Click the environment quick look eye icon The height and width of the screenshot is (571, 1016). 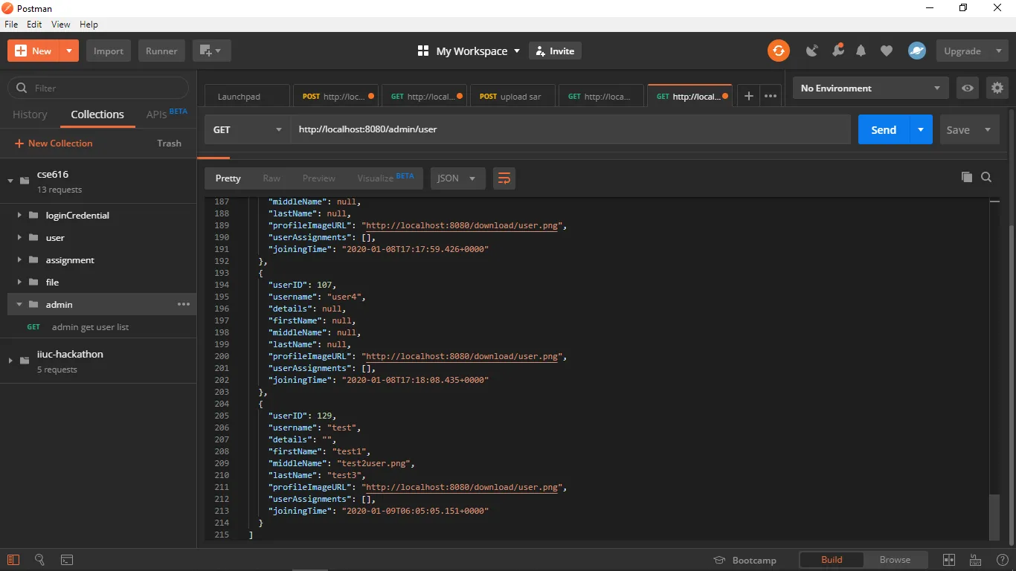pyautogui.click(x=967, y=88)
